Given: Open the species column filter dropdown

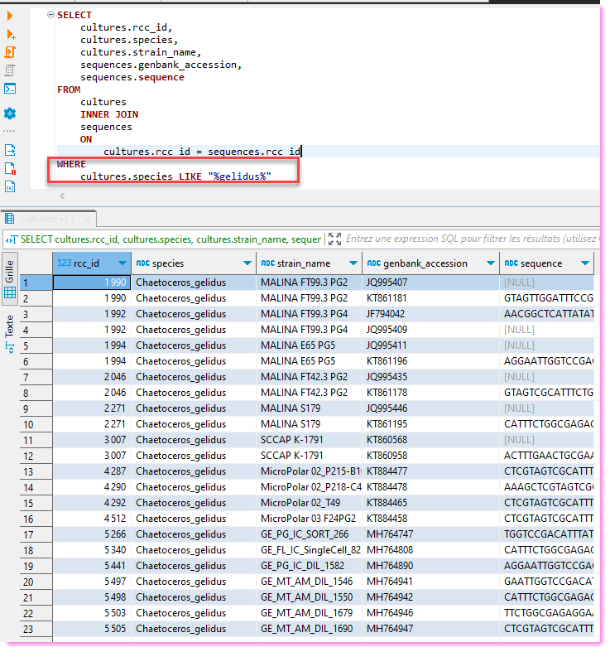Looking at the screenshot, I should 247,263.
